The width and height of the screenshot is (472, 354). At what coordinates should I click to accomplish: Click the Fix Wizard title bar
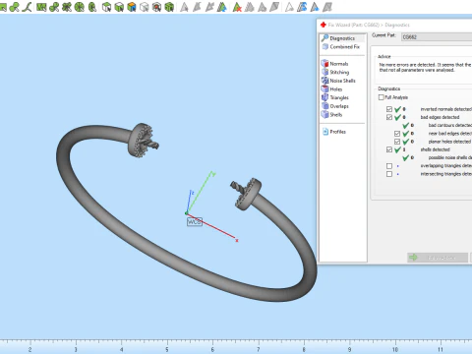coord(394,25)
